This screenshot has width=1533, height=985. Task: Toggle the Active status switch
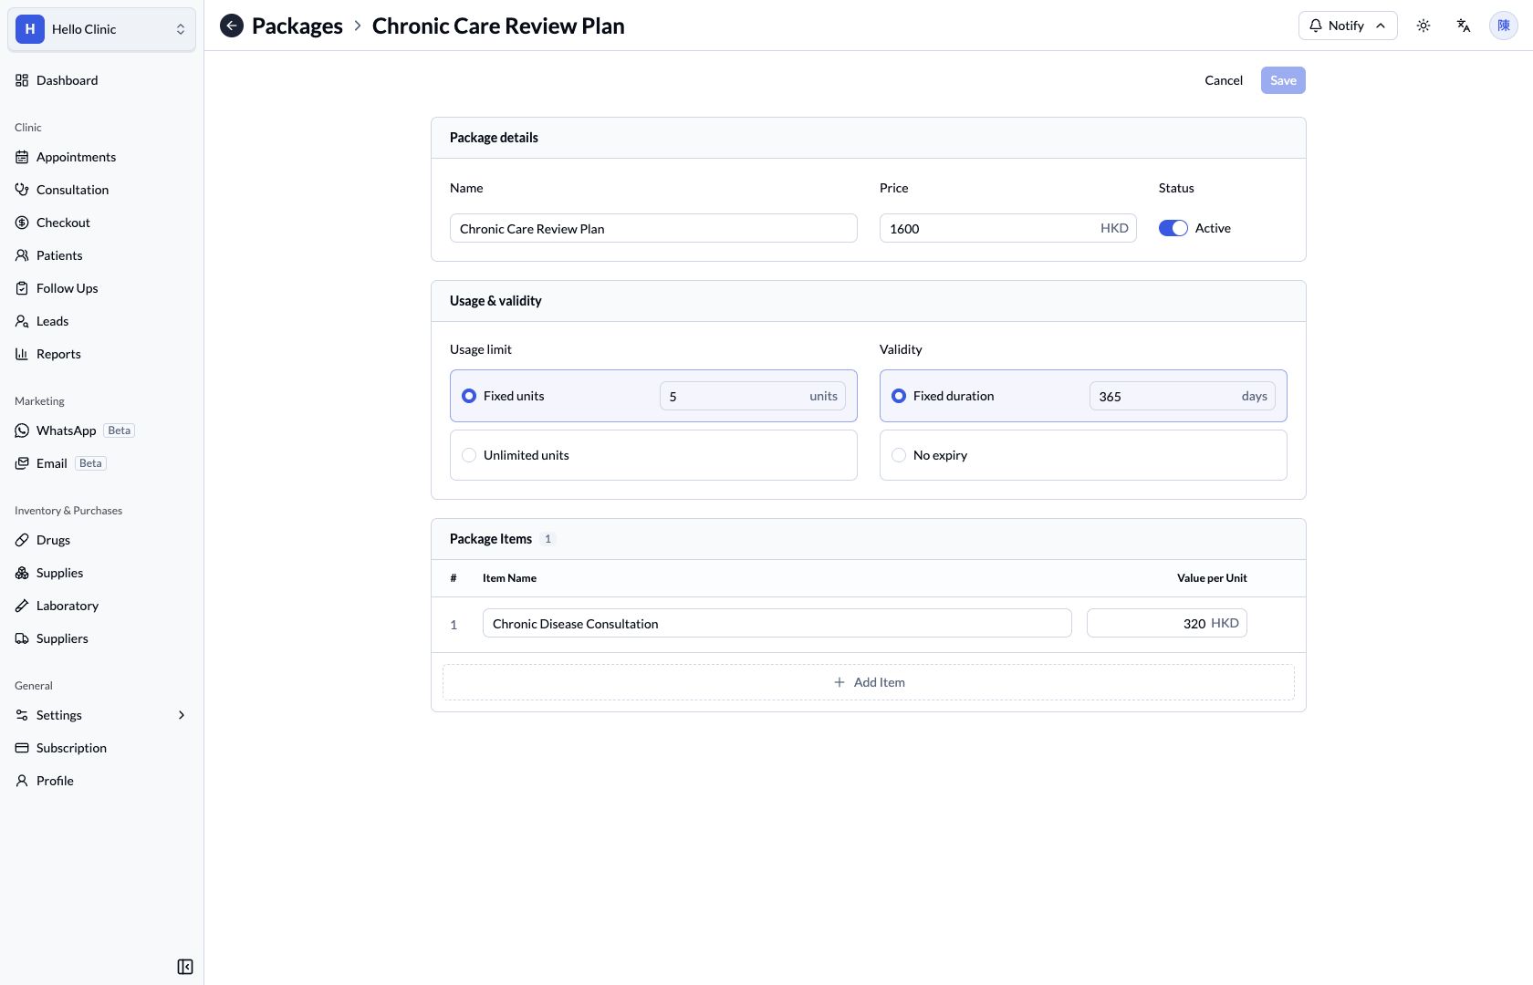pos(1173,228)
